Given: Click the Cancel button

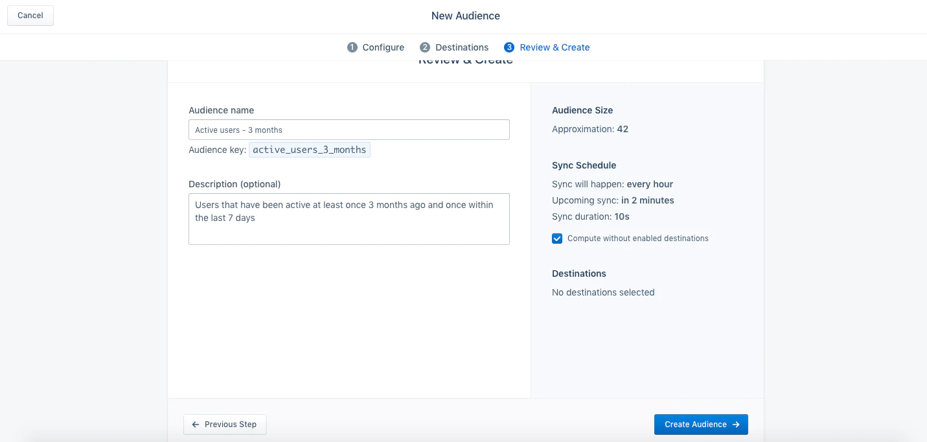Looking at the screenshot, I should tap(30, 16).
